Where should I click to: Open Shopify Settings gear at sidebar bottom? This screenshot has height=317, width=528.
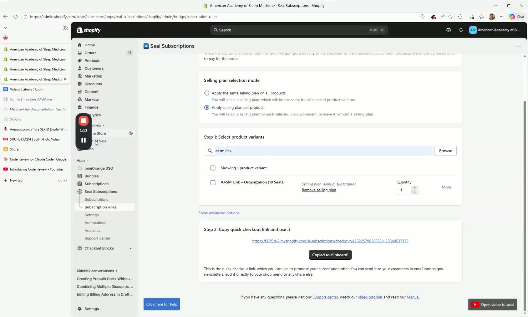click(80, 309)
